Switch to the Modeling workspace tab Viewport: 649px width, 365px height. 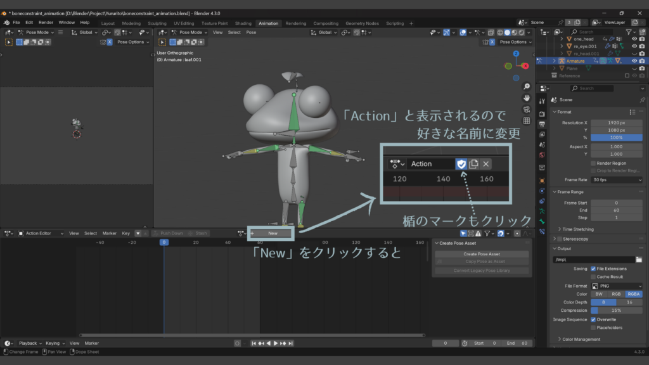coord(131,23)
